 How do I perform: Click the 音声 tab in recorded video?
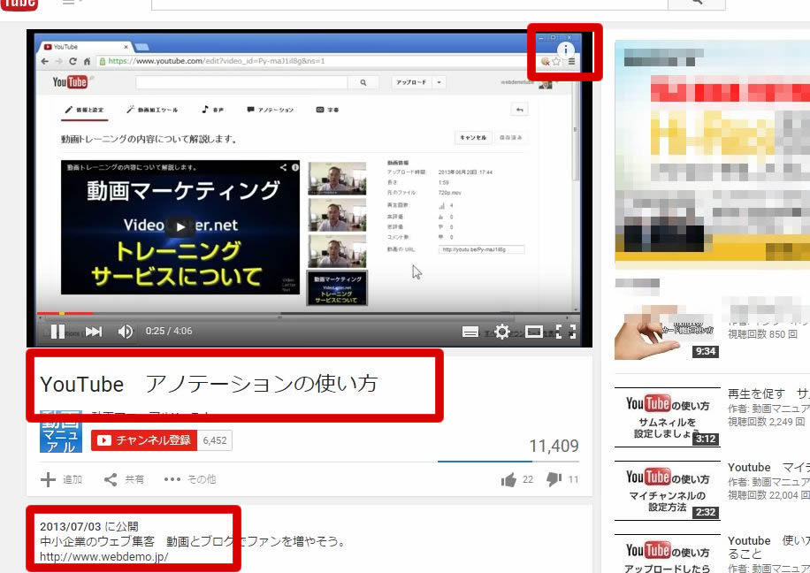tap(212, 110)
